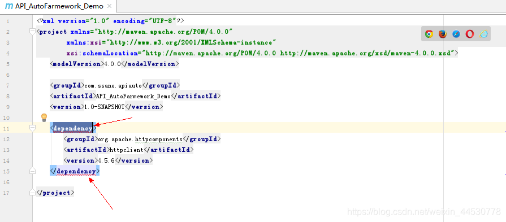Screen dimensions: 506x222
Task: Collapse the project tag fold on line 2
Action: 32,32
